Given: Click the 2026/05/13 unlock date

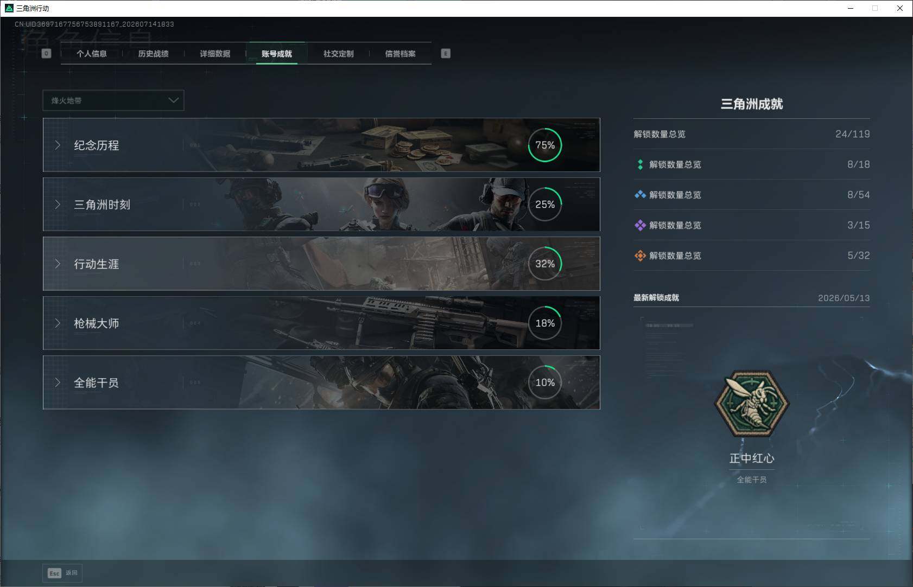Looking at the screenshot, I should point(844,298).
